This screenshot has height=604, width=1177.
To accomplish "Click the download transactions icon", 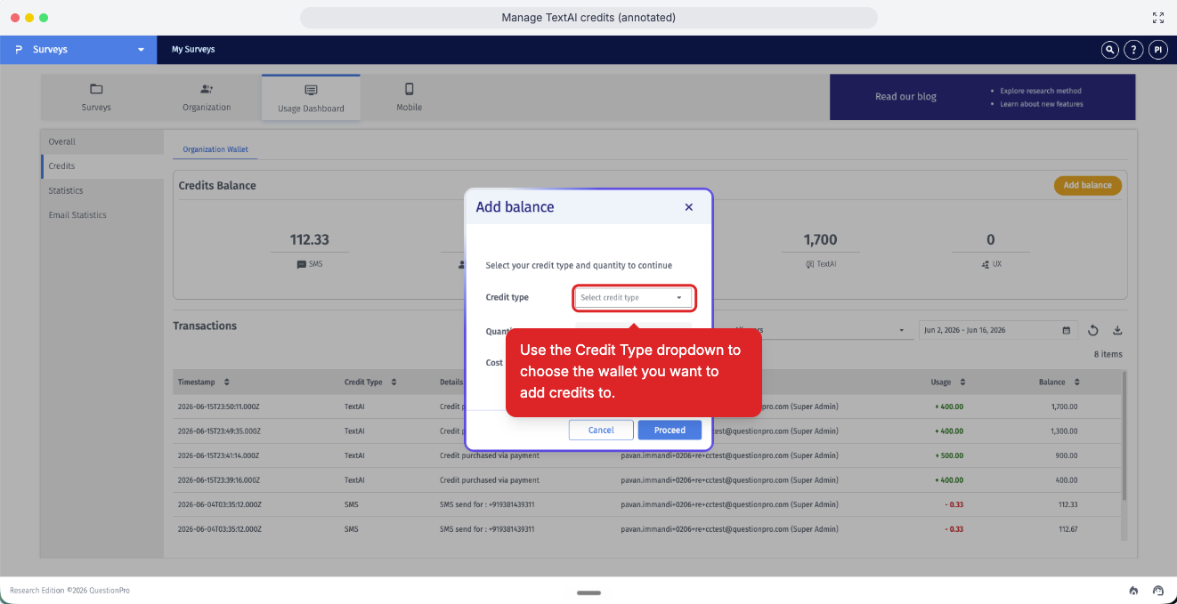I will [x=1117, y=331].
